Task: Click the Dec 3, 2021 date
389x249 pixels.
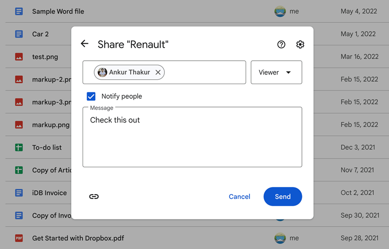Action: click(358, 147)
